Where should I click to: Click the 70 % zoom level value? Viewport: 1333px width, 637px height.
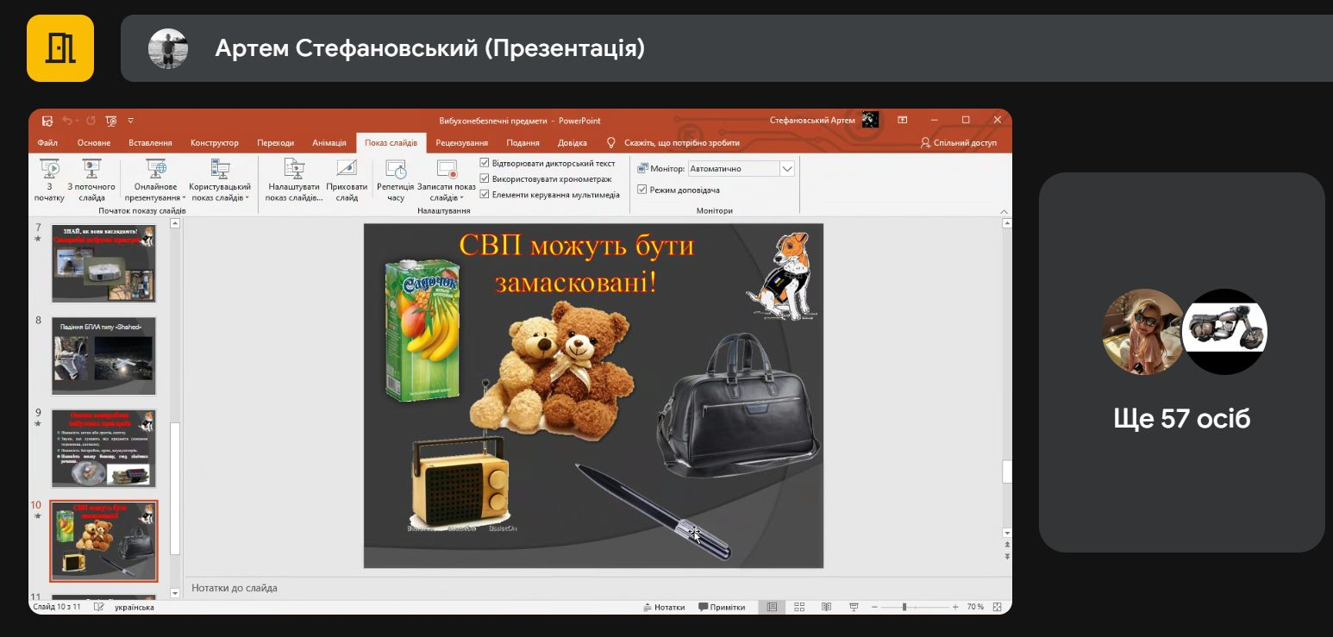coord(975,607)
